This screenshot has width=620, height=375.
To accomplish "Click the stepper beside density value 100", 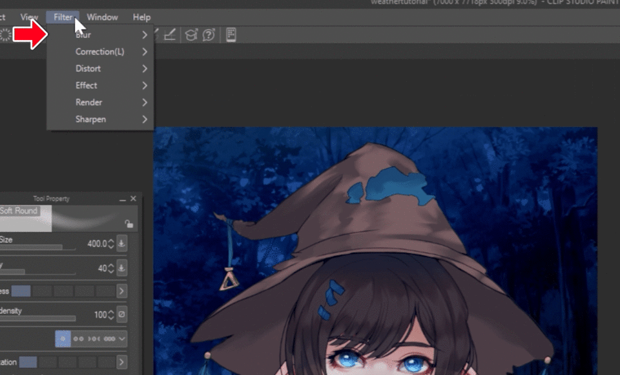I will (x=111, y=314).
